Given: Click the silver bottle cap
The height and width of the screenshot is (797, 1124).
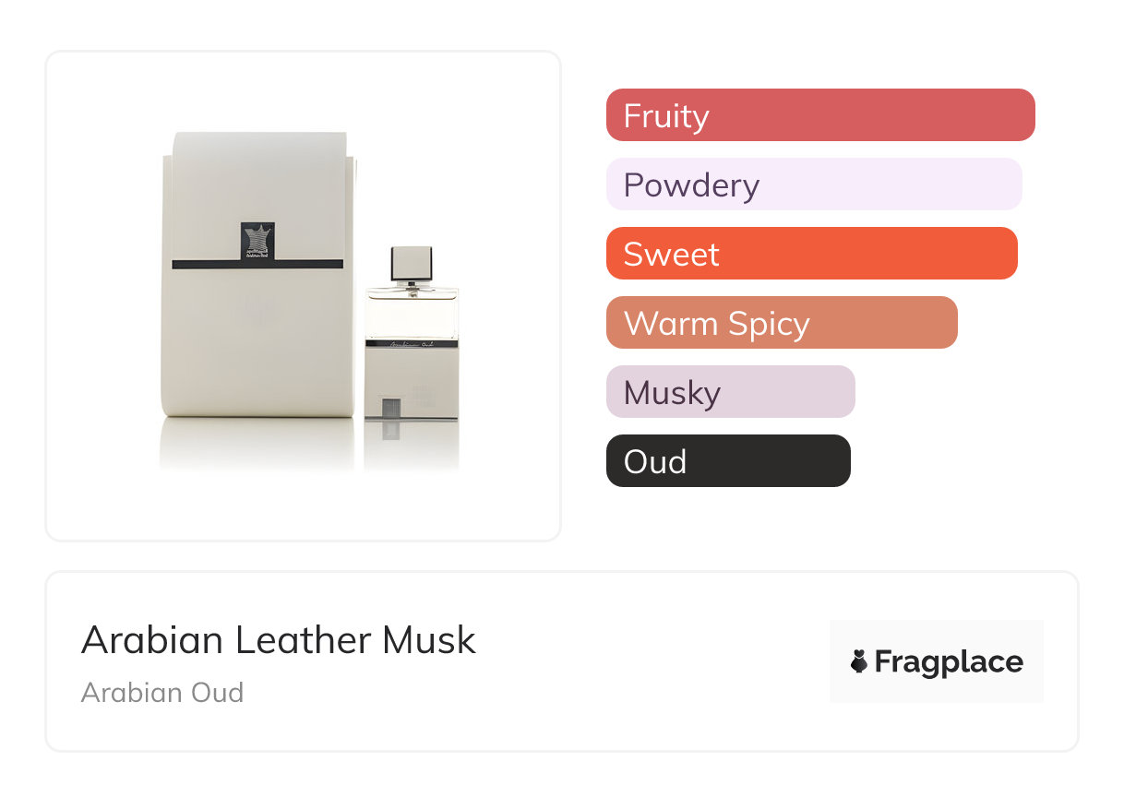Looking at the screenshot, I should (x=412, y=264).
